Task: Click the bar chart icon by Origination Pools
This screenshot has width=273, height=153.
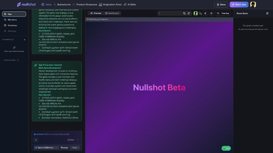Action: pyautogui.click(x=101, y=5)
